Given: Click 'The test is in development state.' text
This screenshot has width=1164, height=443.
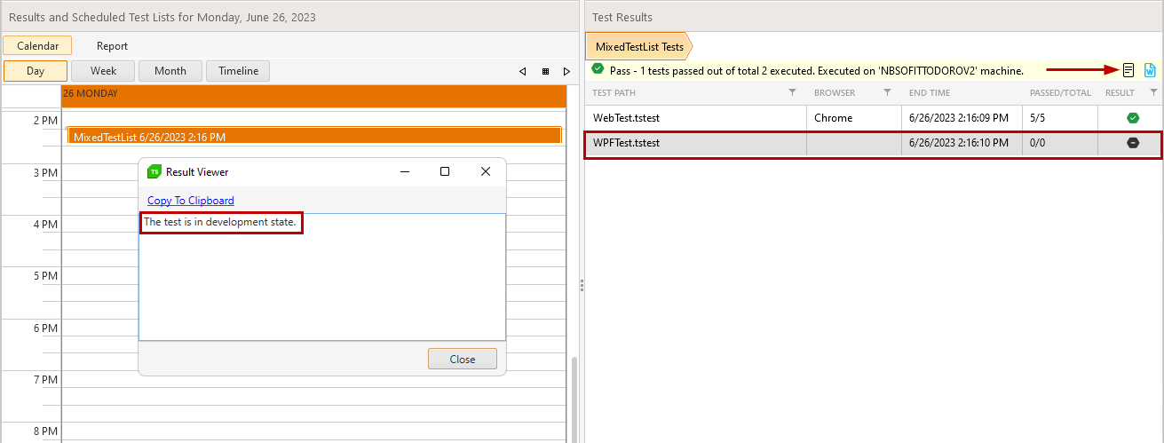Looking at the screenshot, I should click(x=219, y=222).
